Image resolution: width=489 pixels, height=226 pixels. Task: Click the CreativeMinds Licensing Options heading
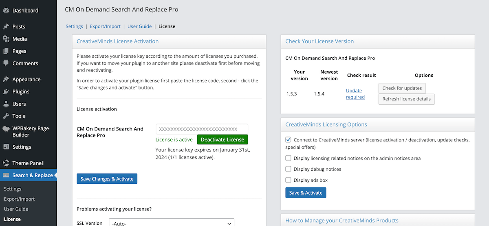[x=326, y=125]
